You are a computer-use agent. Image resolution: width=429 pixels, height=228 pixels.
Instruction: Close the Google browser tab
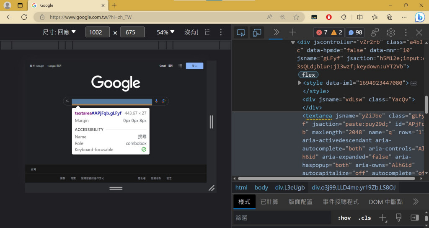click(x=103, y=5)
